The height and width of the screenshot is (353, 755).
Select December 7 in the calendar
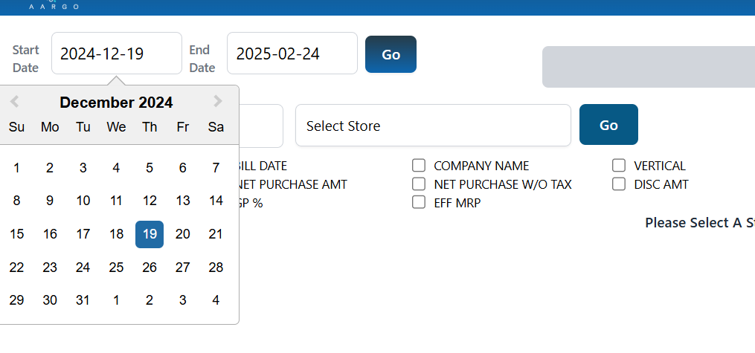[216, 168]
